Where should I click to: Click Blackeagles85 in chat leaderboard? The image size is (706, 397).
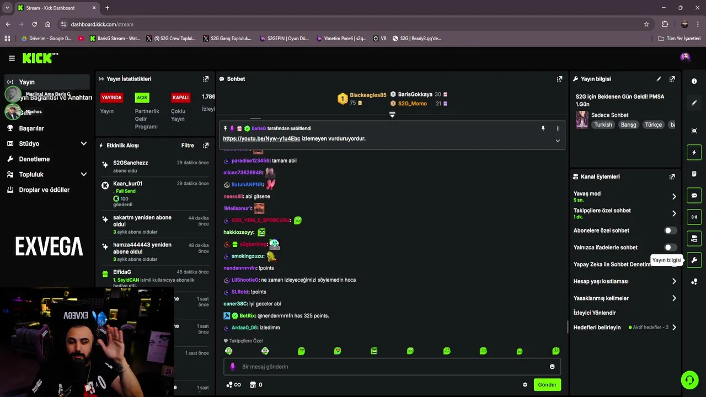click(368, 95)
